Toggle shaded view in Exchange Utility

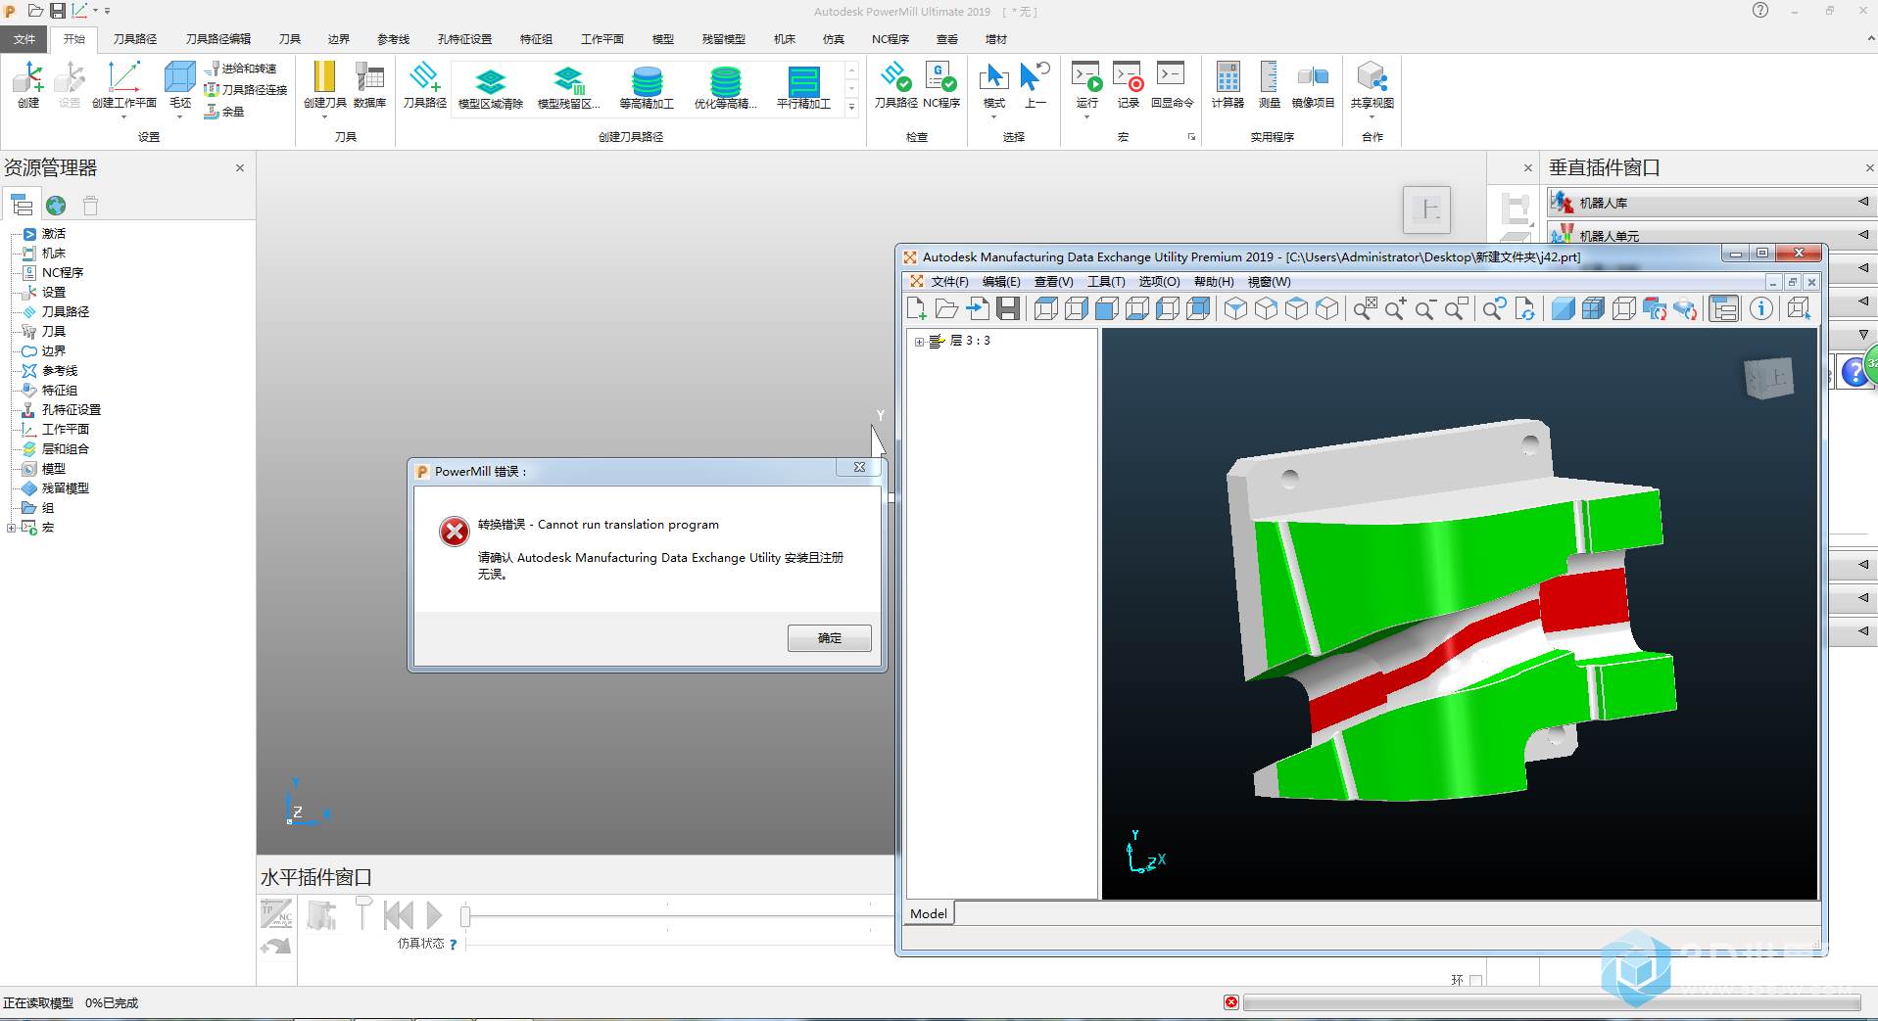tap(1563, 309)
